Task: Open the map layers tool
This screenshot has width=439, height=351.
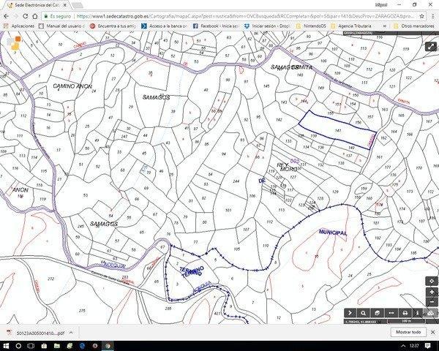Action: click(x=375, y=312)
